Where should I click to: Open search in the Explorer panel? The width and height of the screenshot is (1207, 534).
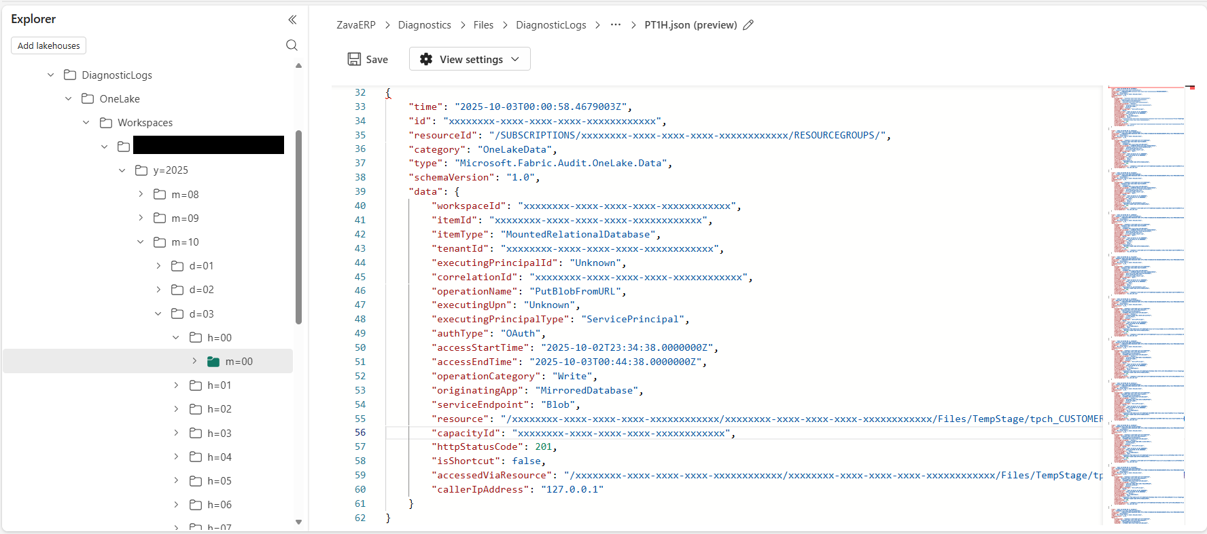pyautogui.click(x=292, y=45)
